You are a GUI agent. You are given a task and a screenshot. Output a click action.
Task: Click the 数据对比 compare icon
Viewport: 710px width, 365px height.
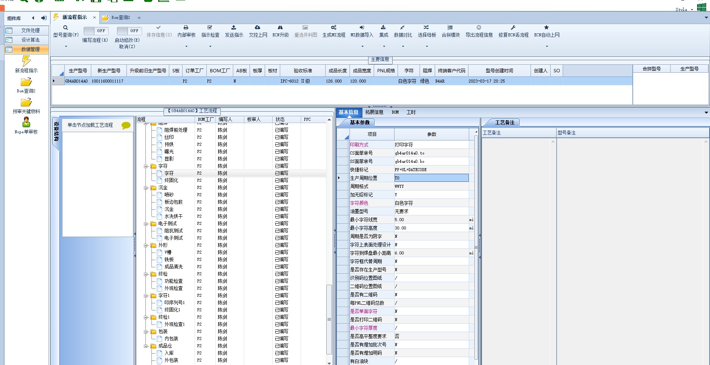tap(403, 28)
